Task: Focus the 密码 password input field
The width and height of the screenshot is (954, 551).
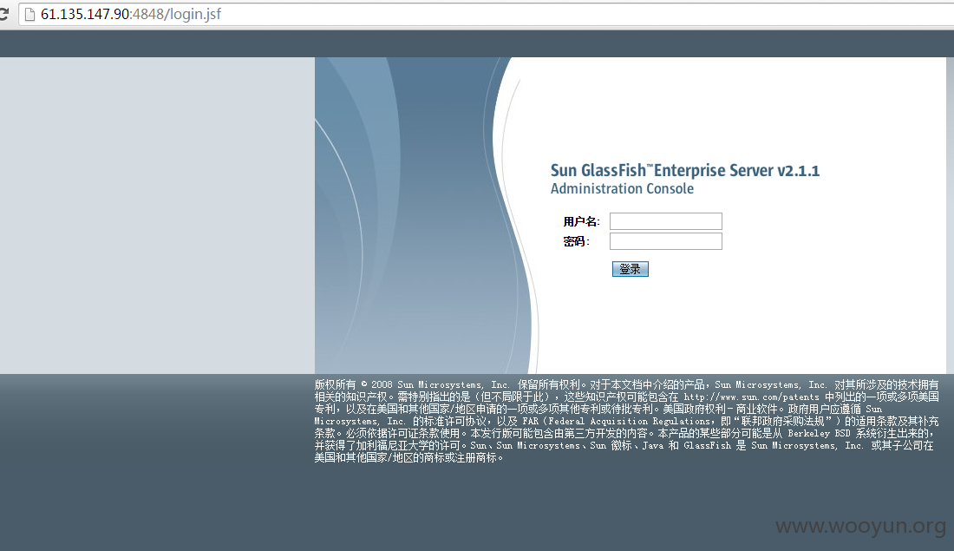Action: point(665,241)
